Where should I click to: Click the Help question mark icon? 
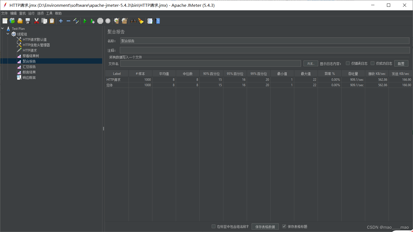158,21
